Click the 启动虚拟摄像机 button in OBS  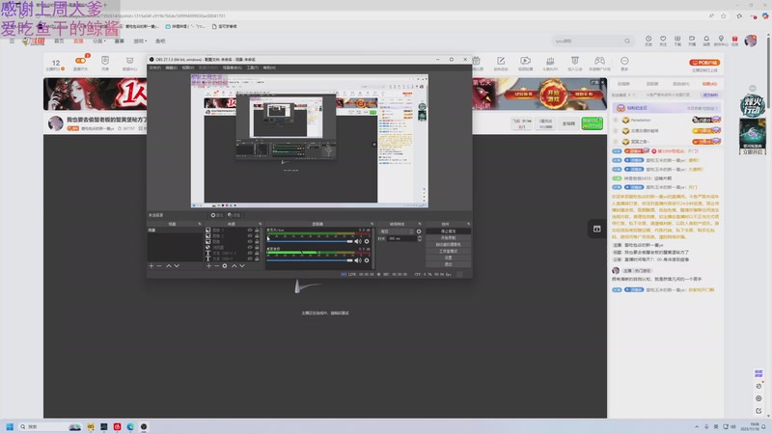448,245
